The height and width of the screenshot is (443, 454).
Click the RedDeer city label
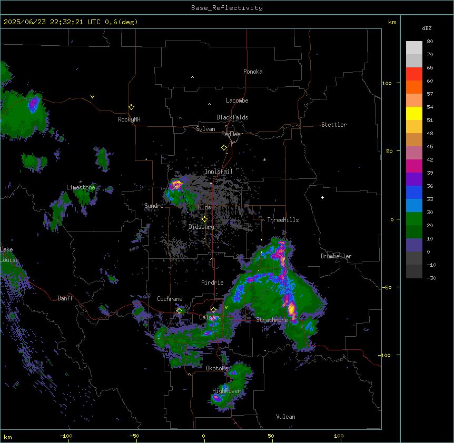(x=232, y=134)
